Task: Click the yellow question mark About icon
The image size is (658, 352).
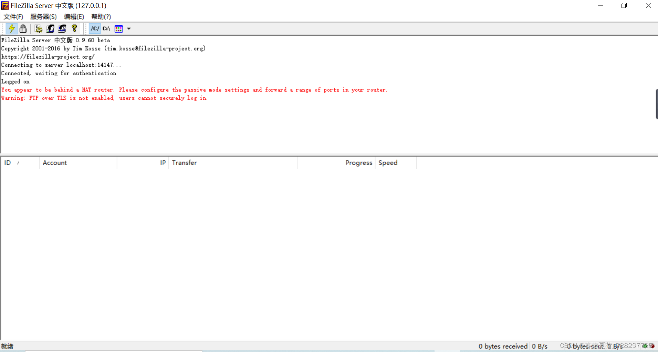Action: pyautogui.click(x=74, y=29)
